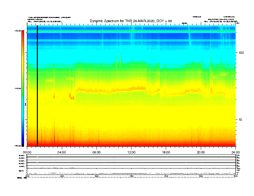This screenshot has width=254, height=196.
Task: Click the -145.00 colorbar label
Action: pyautogui.click(x=18, y=88)
